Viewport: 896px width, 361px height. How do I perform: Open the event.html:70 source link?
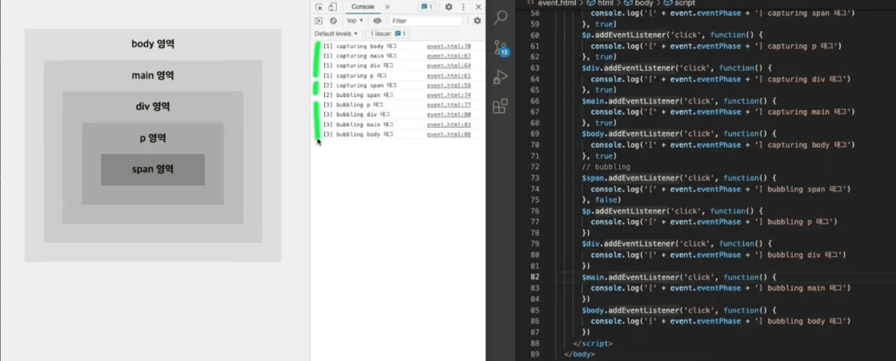[x=448, y=46]
